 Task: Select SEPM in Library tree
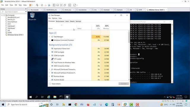click(x=10, y=33)
